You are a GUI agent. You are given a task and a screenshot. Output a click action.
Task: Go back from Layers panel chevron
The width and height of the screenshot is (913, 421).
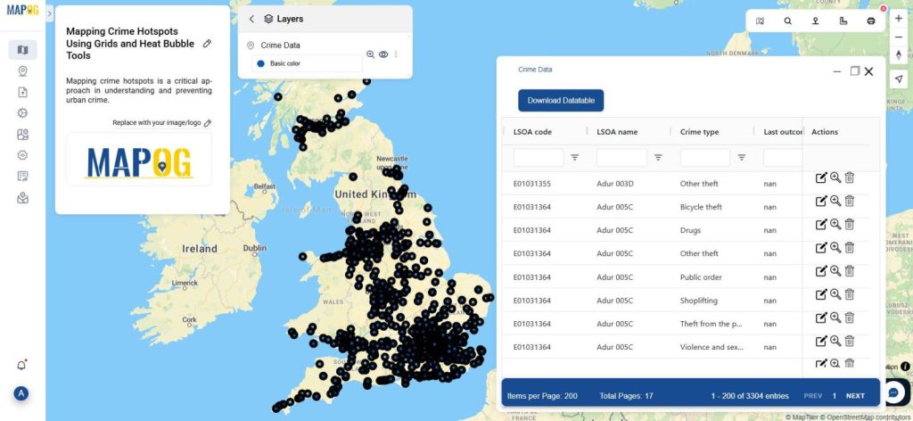pyautogui.click(x=251, y=19)
